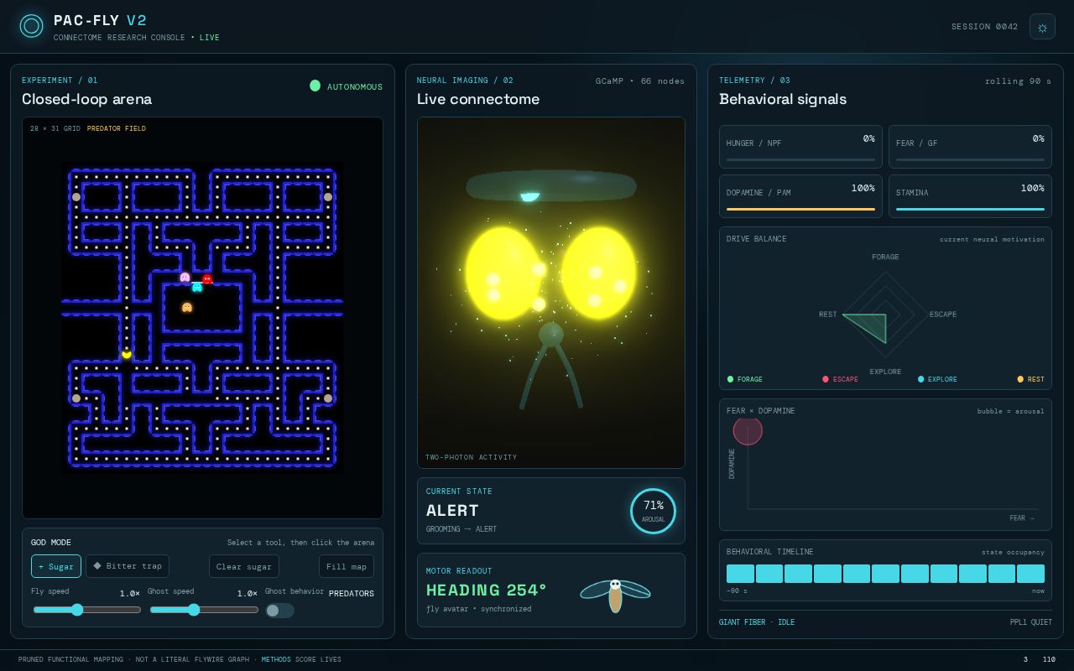Click the 71% arousal ring gauge
1074x671 pixels.
point(653,511)
